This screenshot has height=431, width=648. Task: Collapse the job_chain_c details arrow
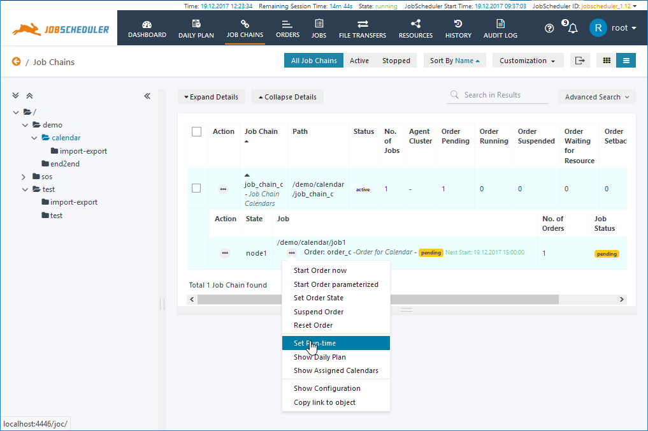tap(247, 175)
